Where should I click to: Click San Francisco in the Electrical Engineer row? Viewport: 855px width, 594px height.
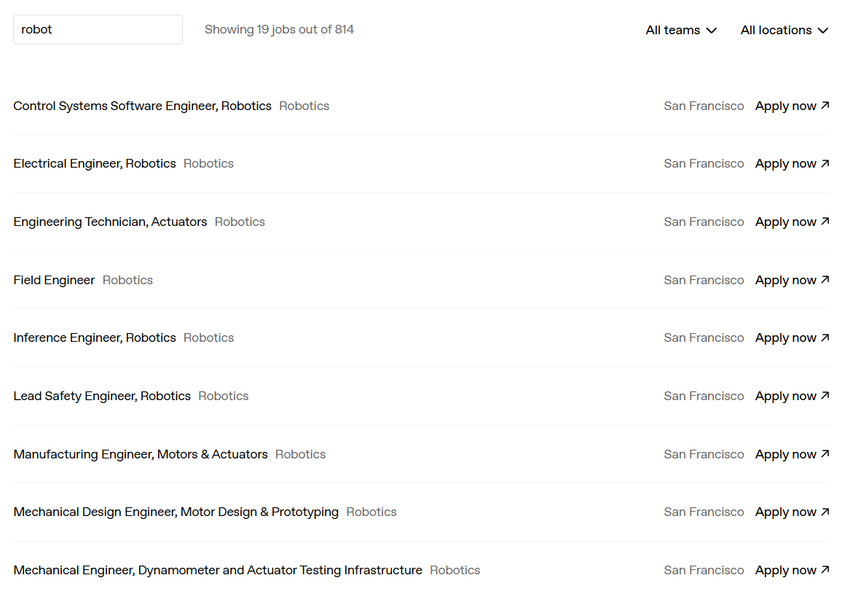click(704, 164)
